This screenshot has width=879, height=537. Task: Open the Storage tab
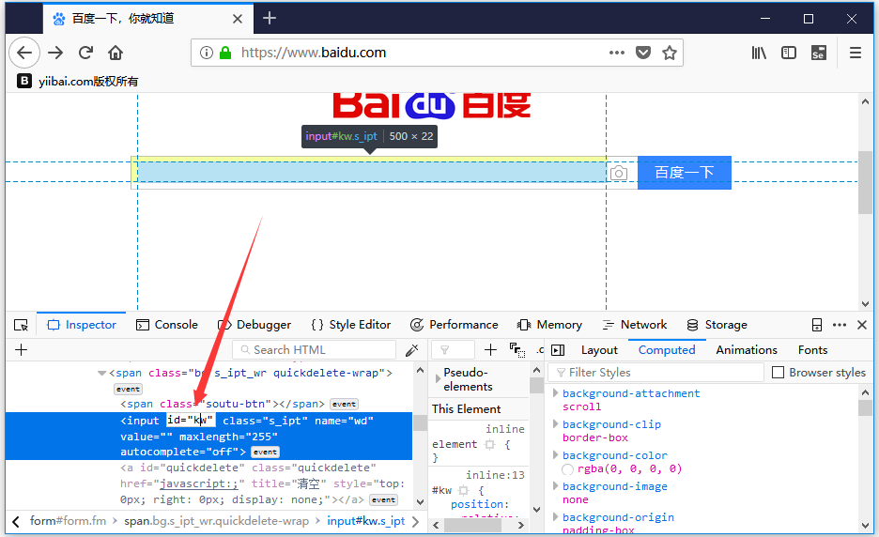(717, 325)
